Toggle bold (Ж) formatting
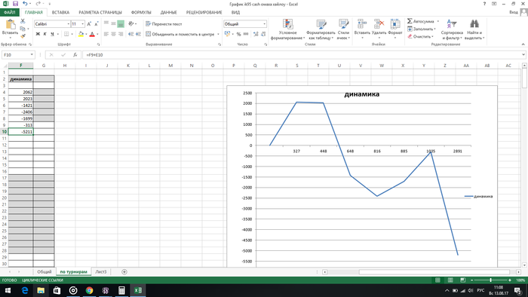The height and width of the screenshot is (297, 528). (38, 34)
